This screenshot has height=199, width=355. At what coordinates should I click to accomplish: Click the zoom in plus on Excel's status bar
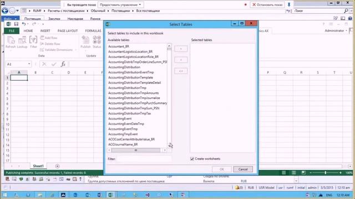(x=340, y=172)
